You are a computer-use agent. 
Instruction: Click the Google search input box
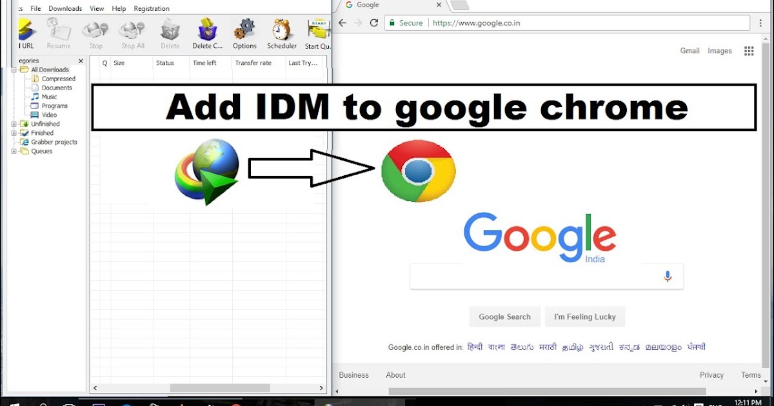click(x=546, y=276)
